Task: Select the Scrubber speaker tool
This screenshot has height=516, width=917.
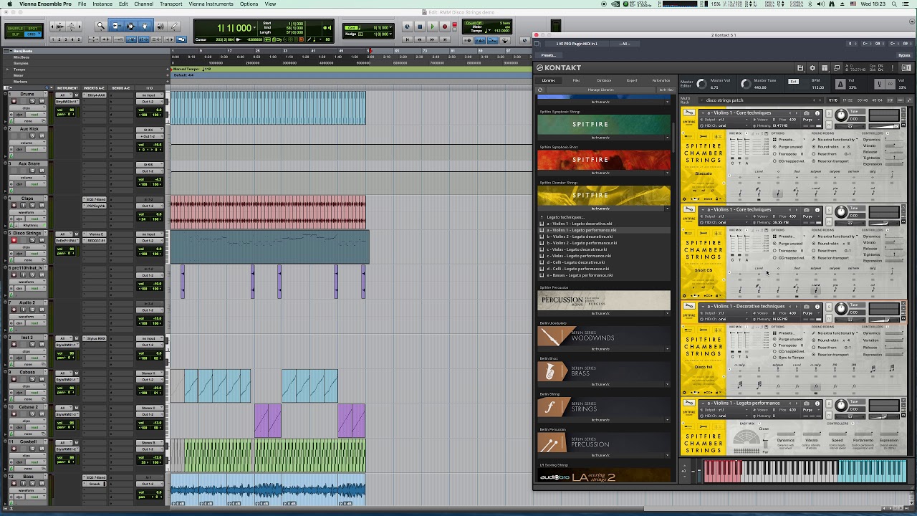Action: click(x=160, y=27)
